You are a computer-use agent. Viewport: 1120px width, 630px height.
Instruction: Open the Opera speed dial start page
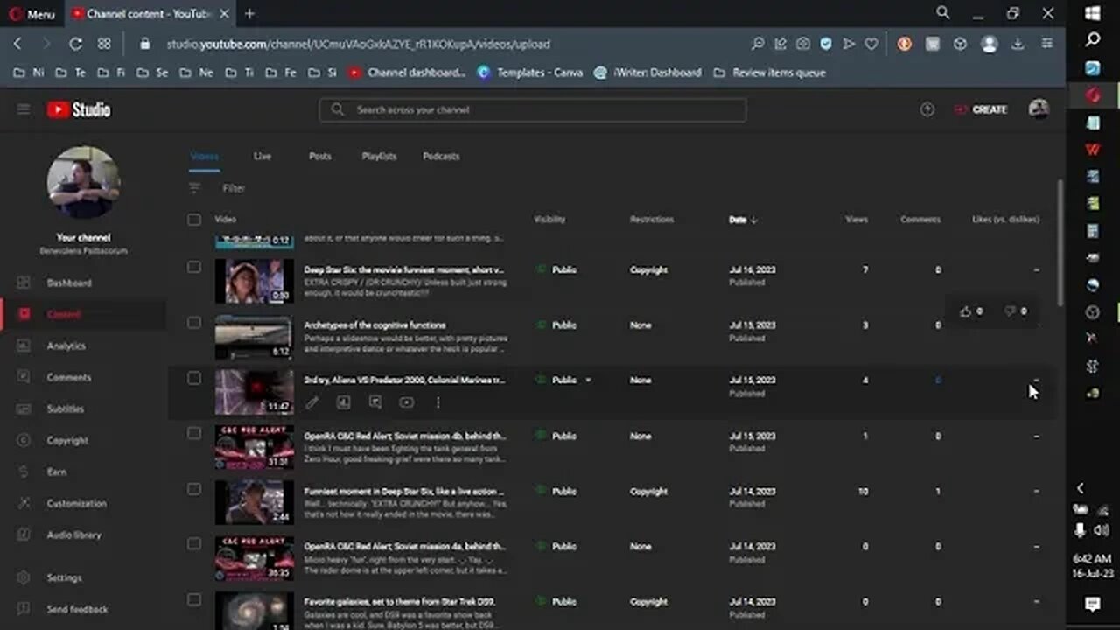click(x=104, y=44)
